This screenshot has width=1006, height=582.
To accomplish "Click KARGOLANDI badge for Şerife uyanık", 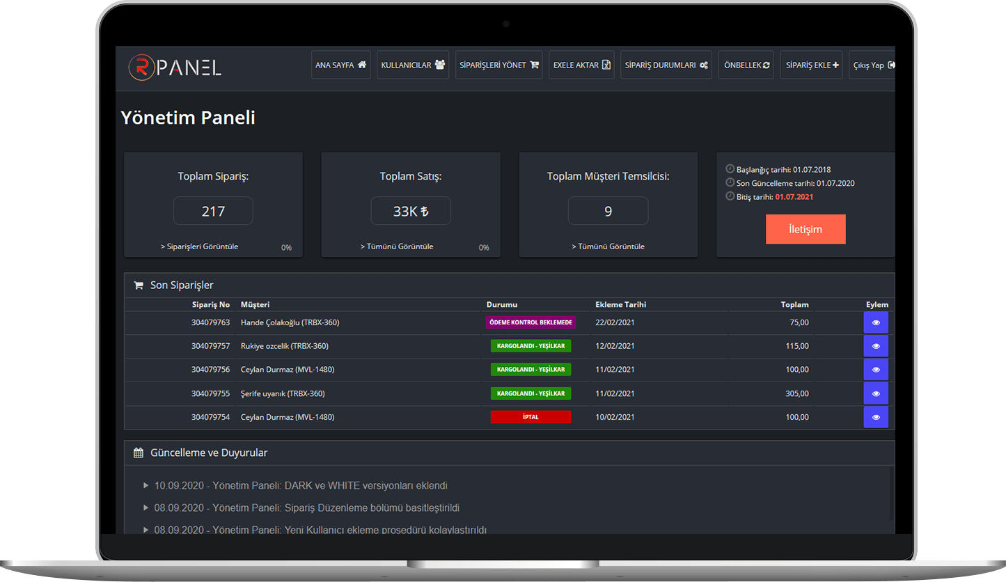I will (x=530, y=393).
